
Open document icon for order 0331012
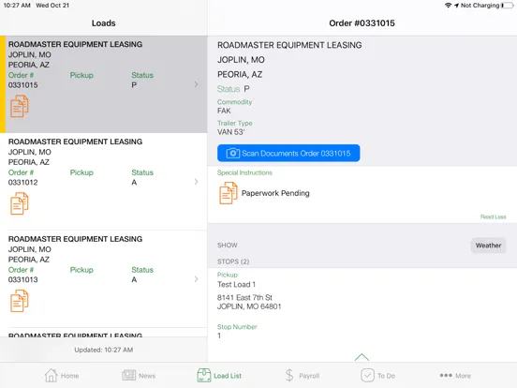coord(20,203)
